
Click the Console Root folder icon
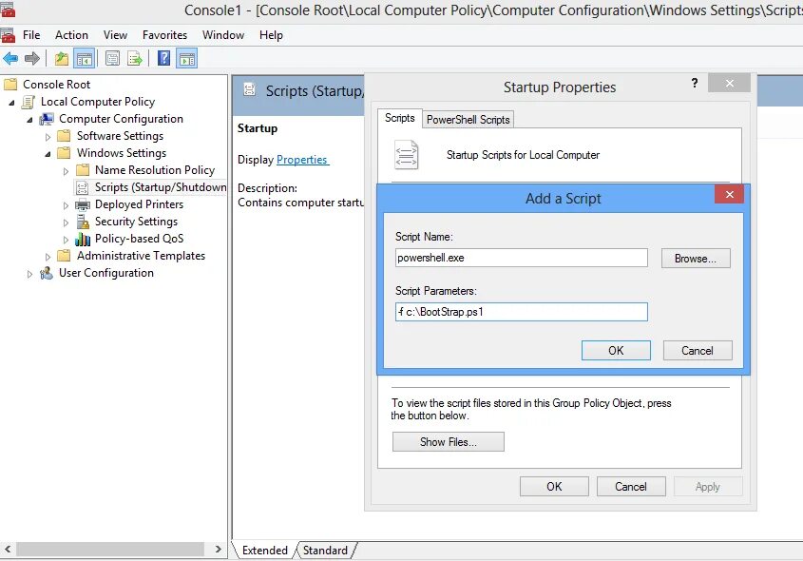click(10, 84)
